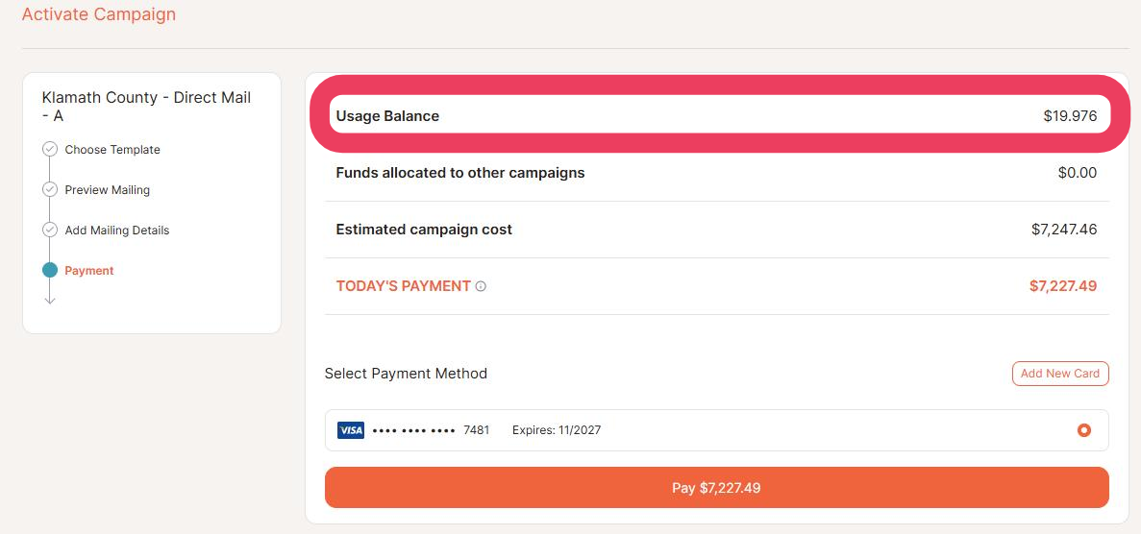Click the Activate Campaign heading
1141x534 pixels.
pos(98,14)
